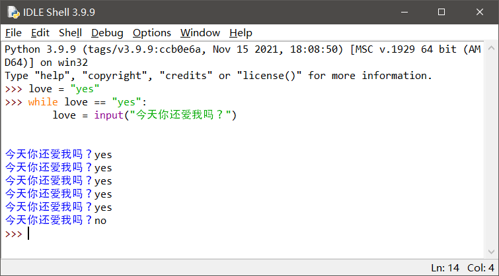This screenshot has height=276, width=499.
Task: Open the Window menu
Action: [200, 33]
